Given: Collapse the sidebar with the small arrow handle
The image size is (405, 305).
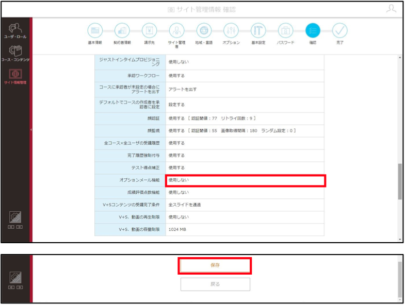Looking at the screenshot, I should click(x=31, y=129).
